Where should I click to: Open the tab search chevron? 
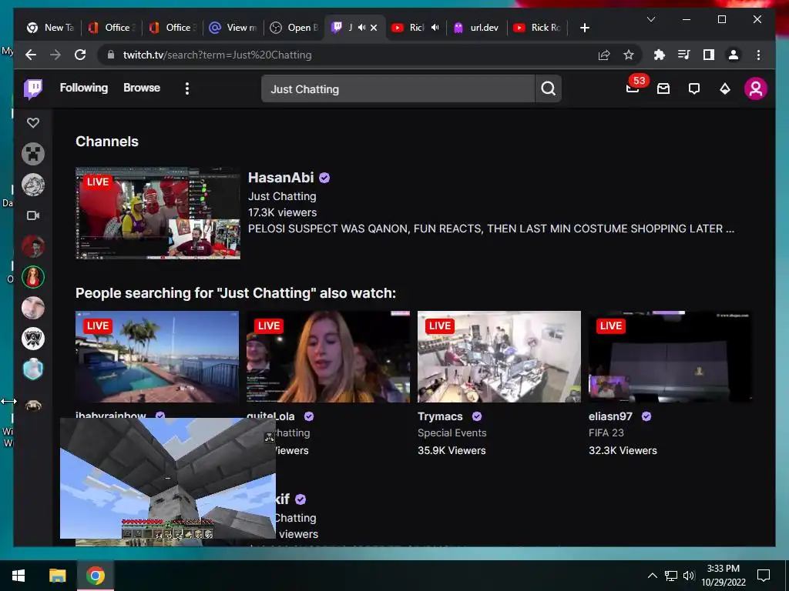tap(650, 19)
